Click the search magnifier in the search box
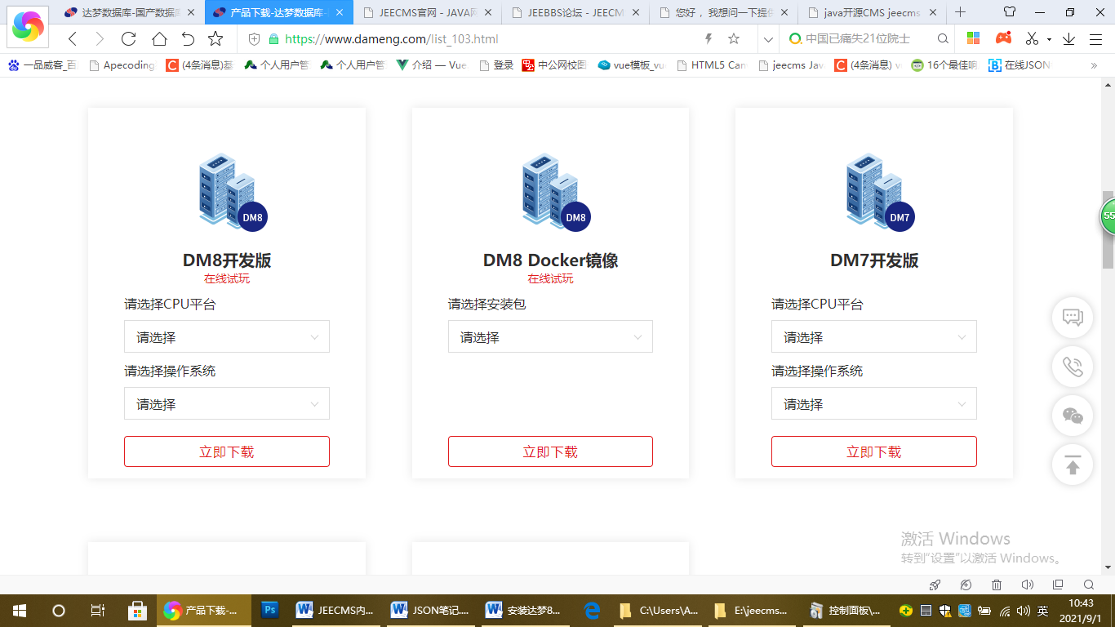1115x627 pixels. 943,39
